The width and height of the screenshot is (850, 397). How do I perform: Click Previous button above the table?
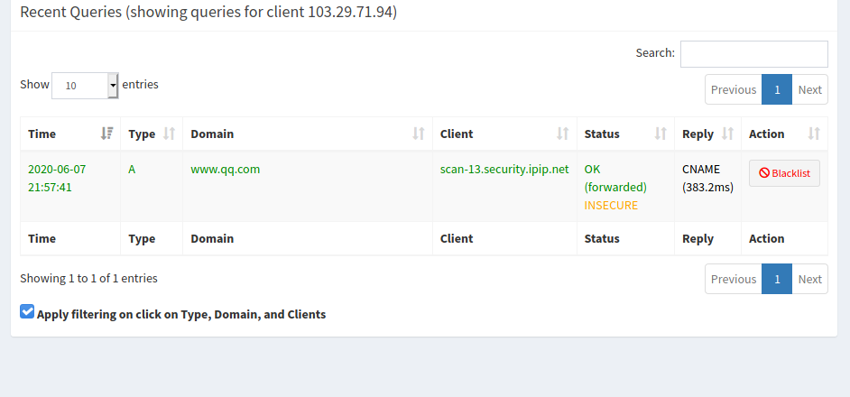coord(733,89)
